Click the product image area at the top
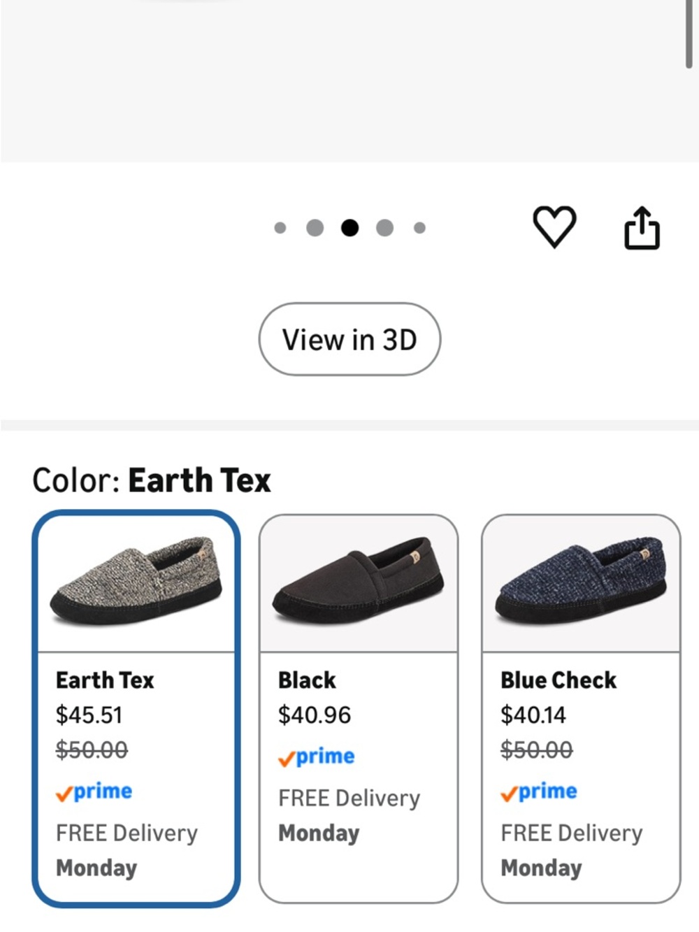Viewport: 699px width, 932px height. [343, 80]
